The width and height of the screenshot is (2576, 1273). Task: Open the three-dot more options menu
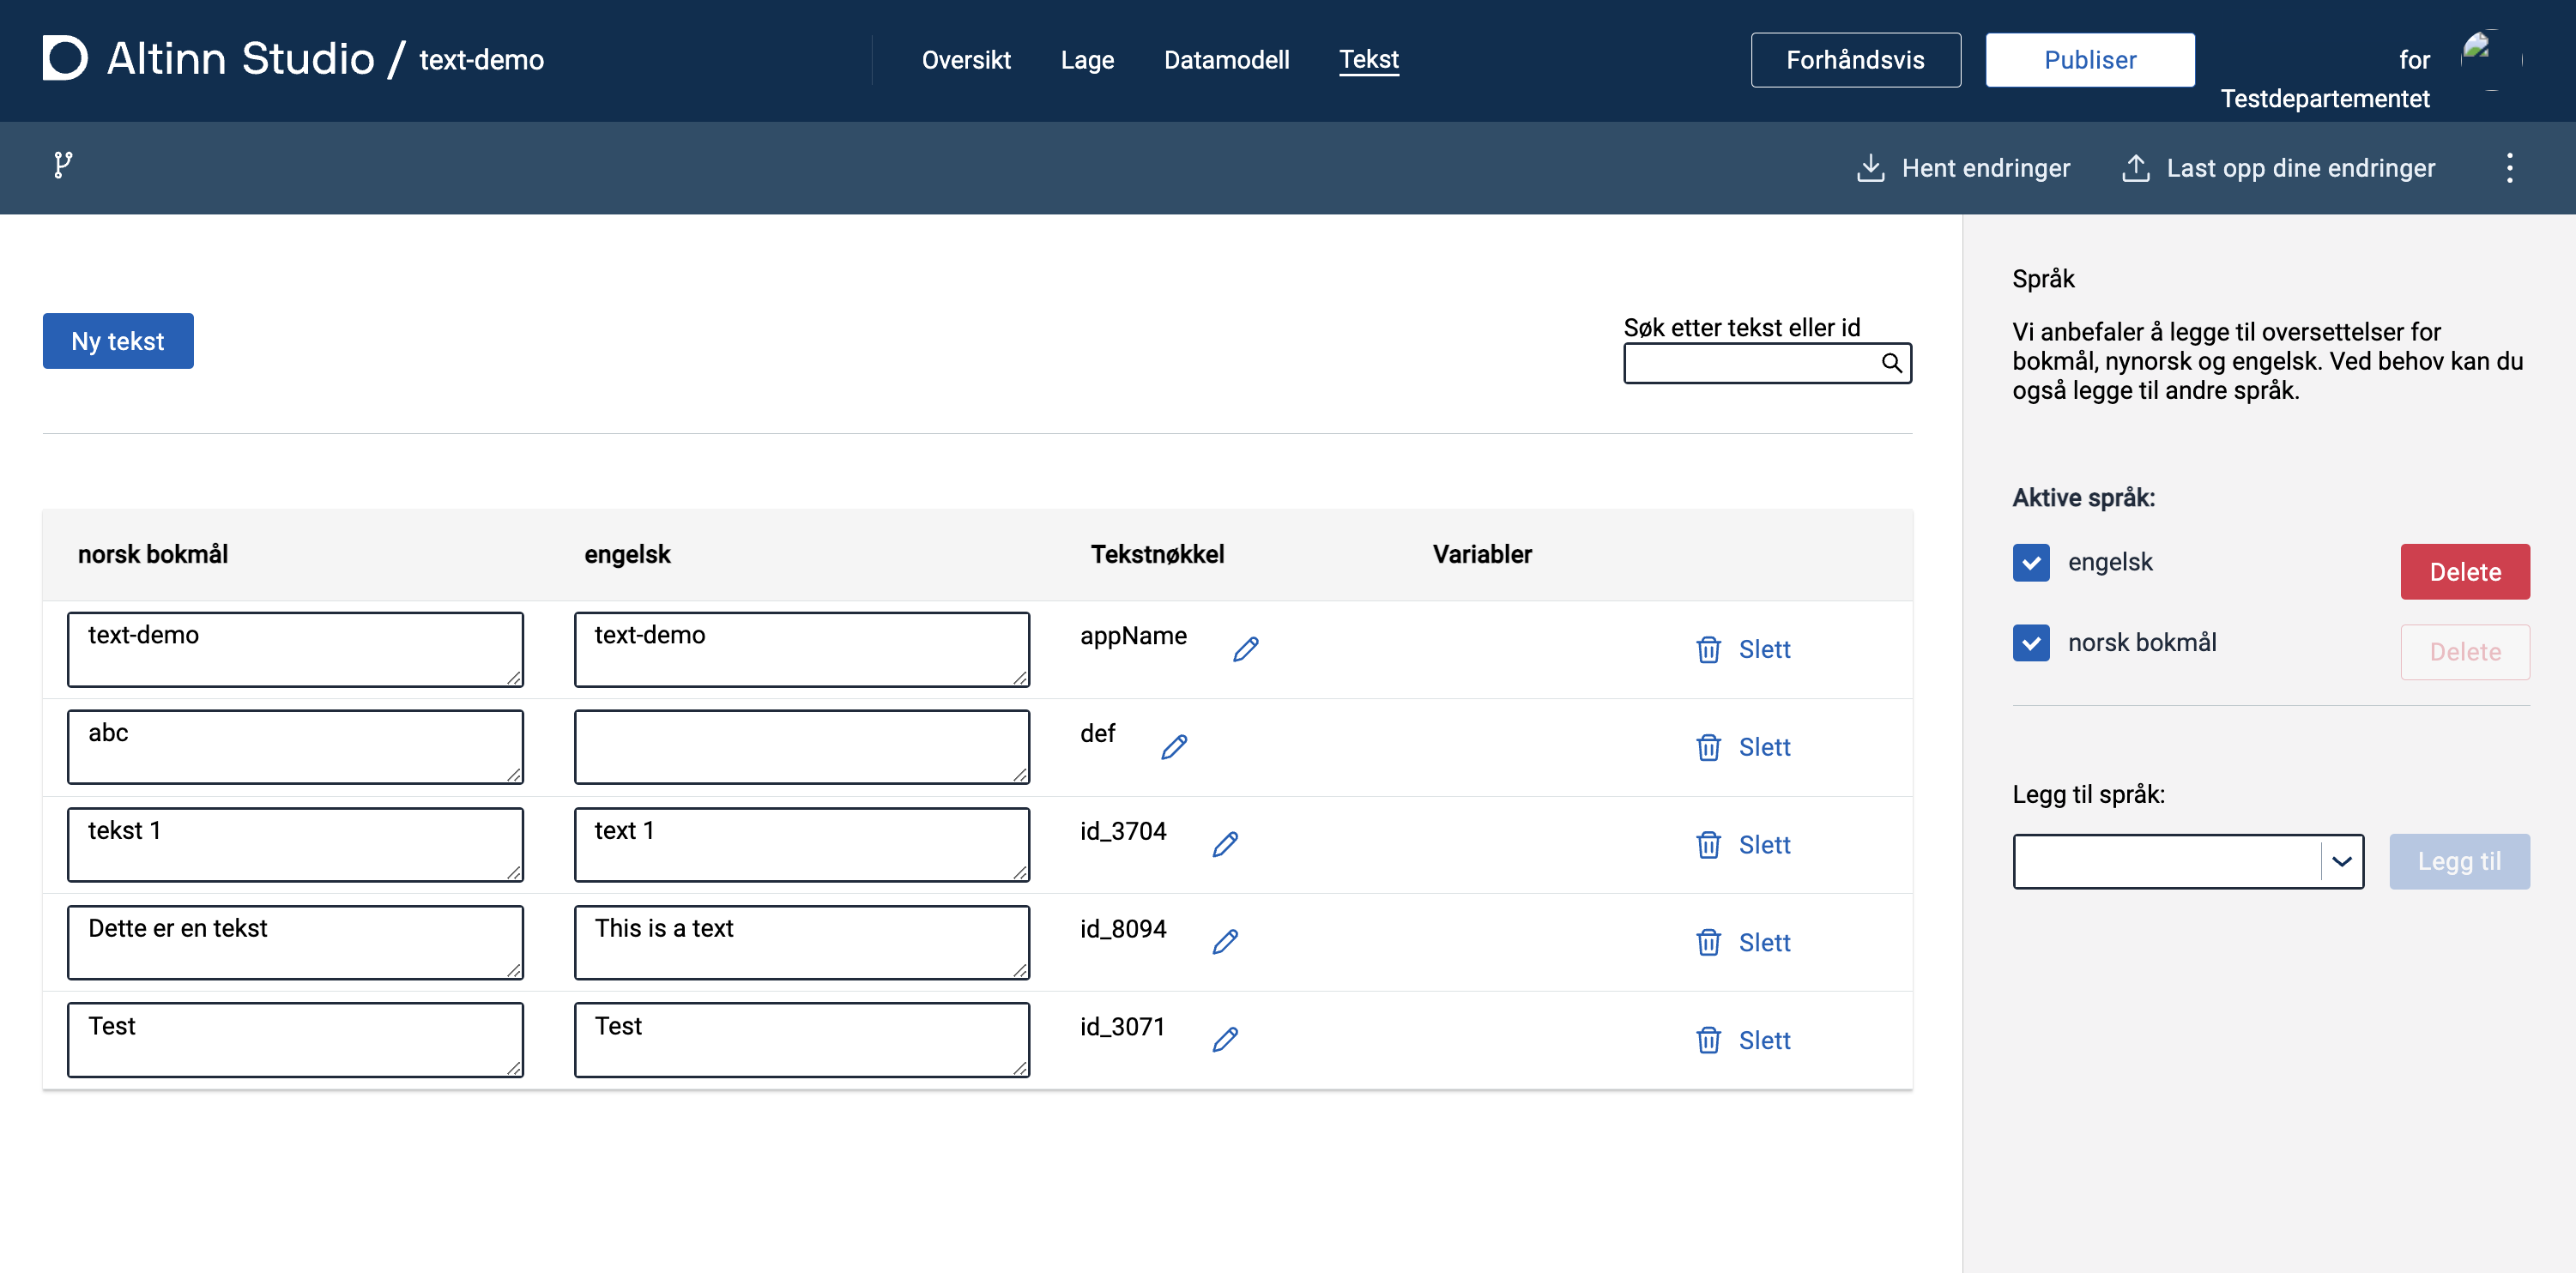(x=2508, y=168)
